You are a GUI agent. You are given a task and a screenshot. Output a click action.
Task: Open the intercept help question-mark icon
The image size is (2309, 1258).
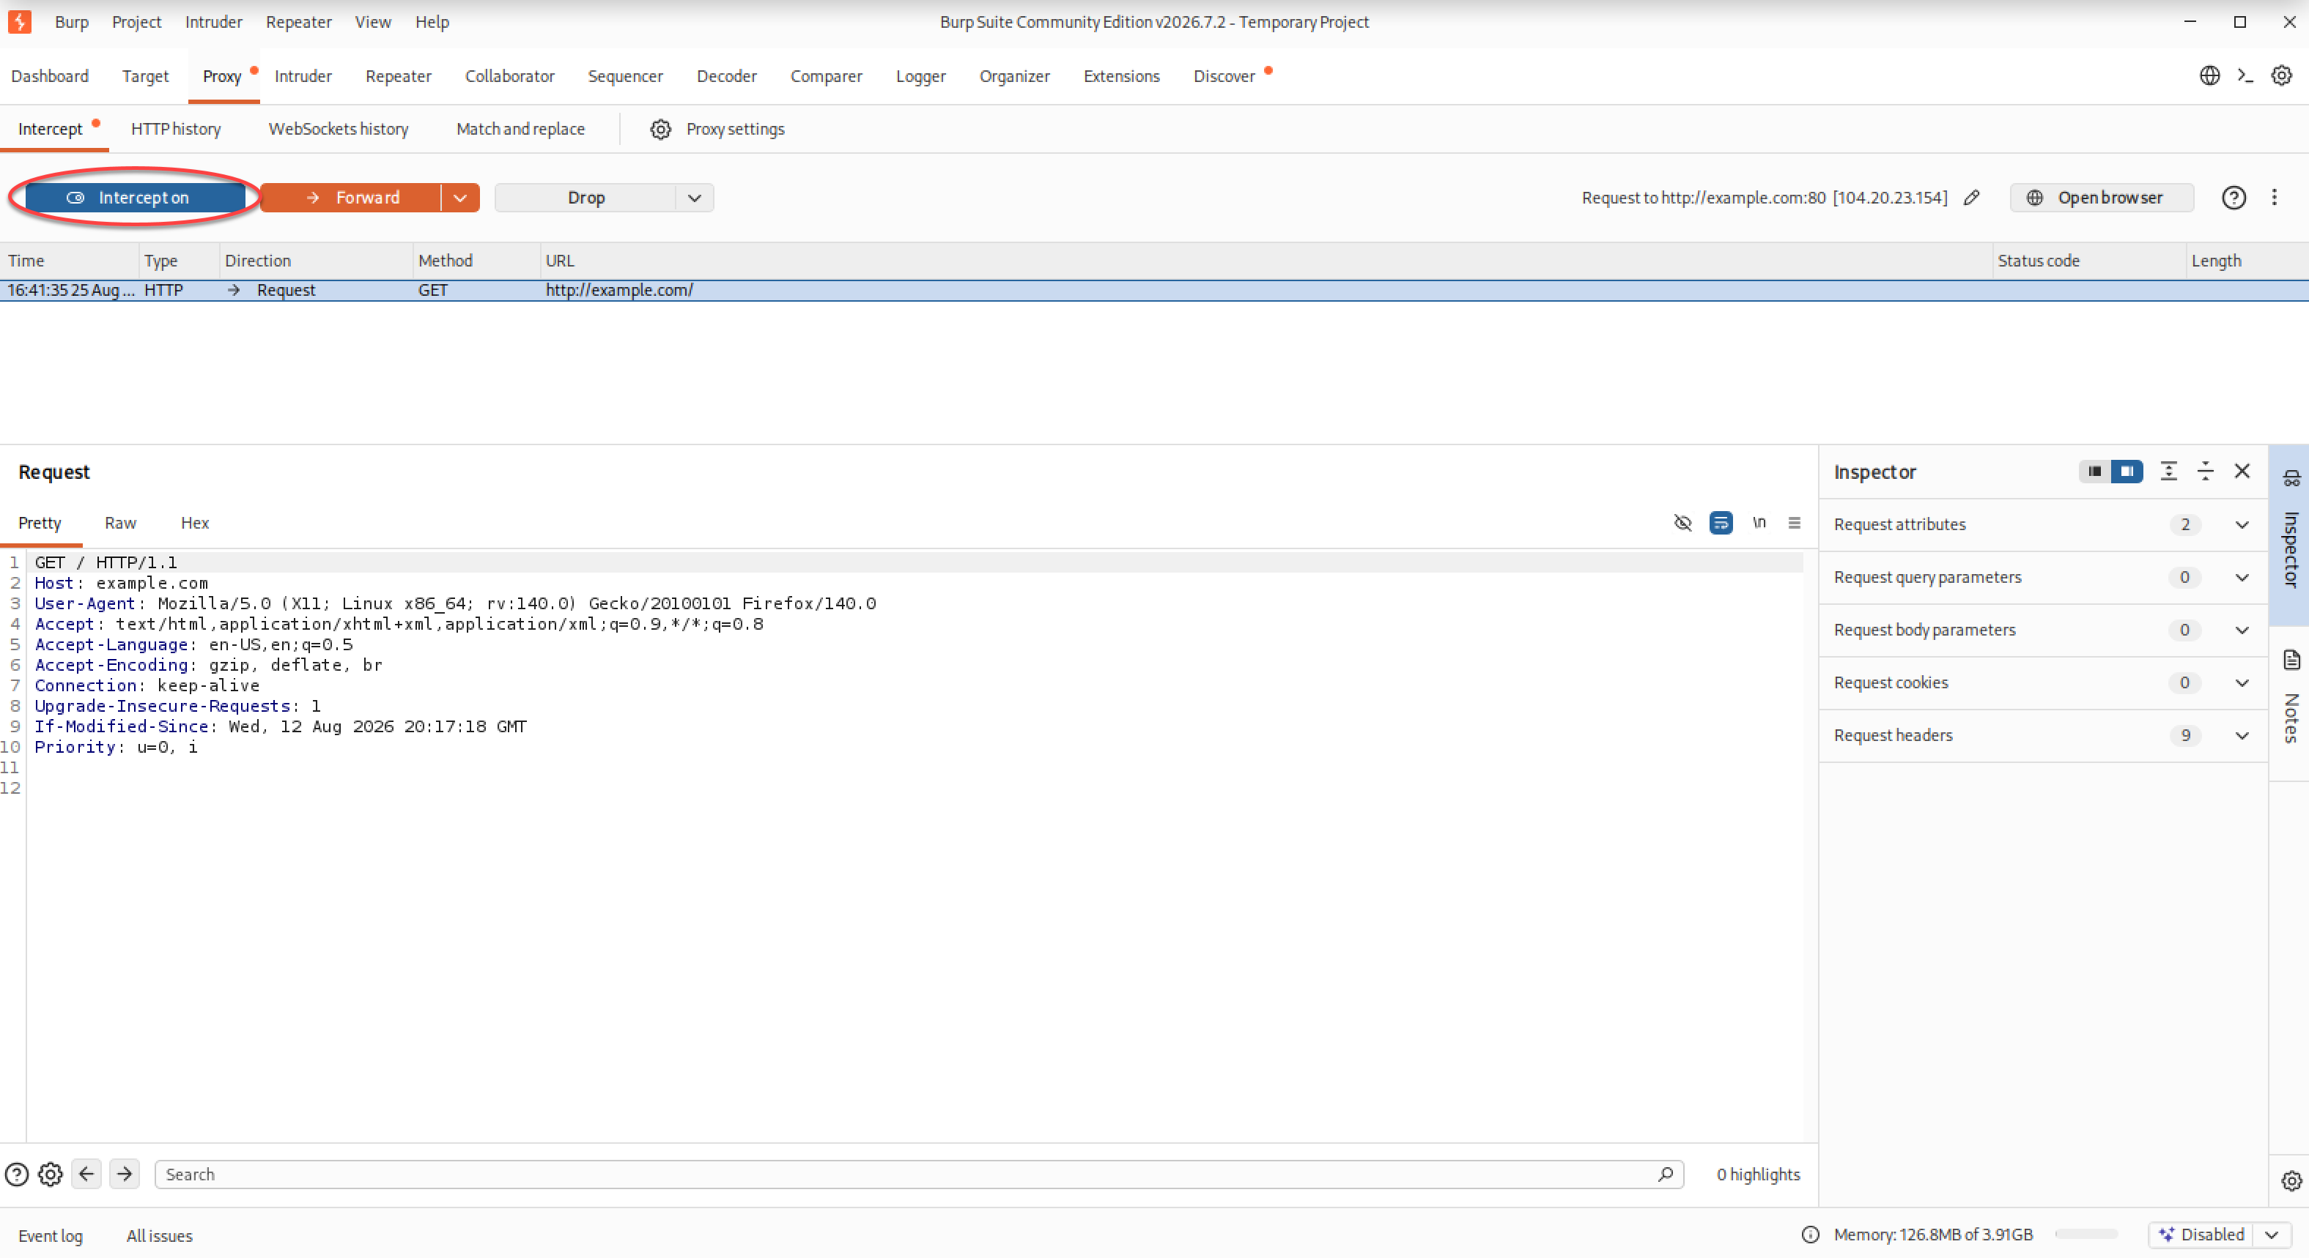2234,198
